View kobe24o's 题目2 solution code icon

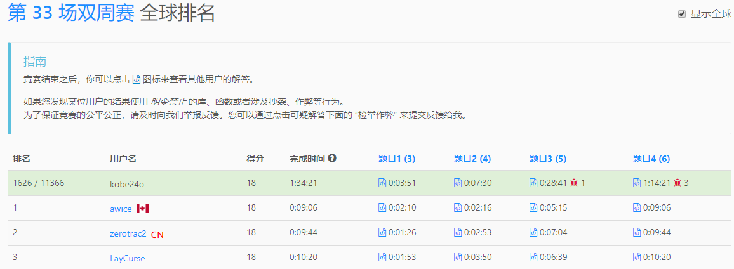point(457,183)
